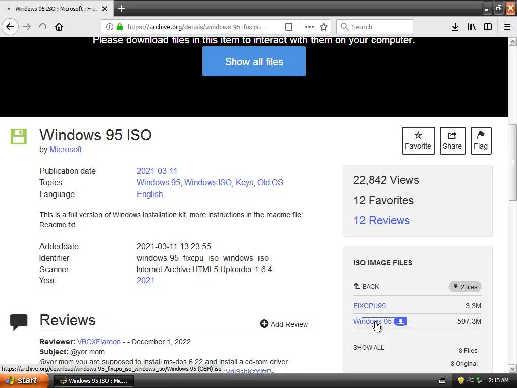Open the 2021-03-11 publication date link

point(157,171)
